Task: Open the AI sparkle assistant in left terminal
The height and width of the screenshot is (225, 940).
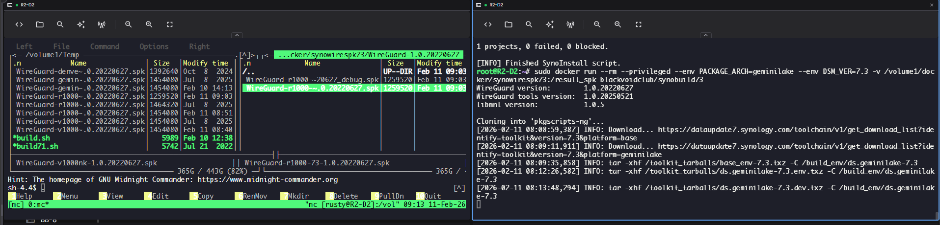Action: [81, 24]
